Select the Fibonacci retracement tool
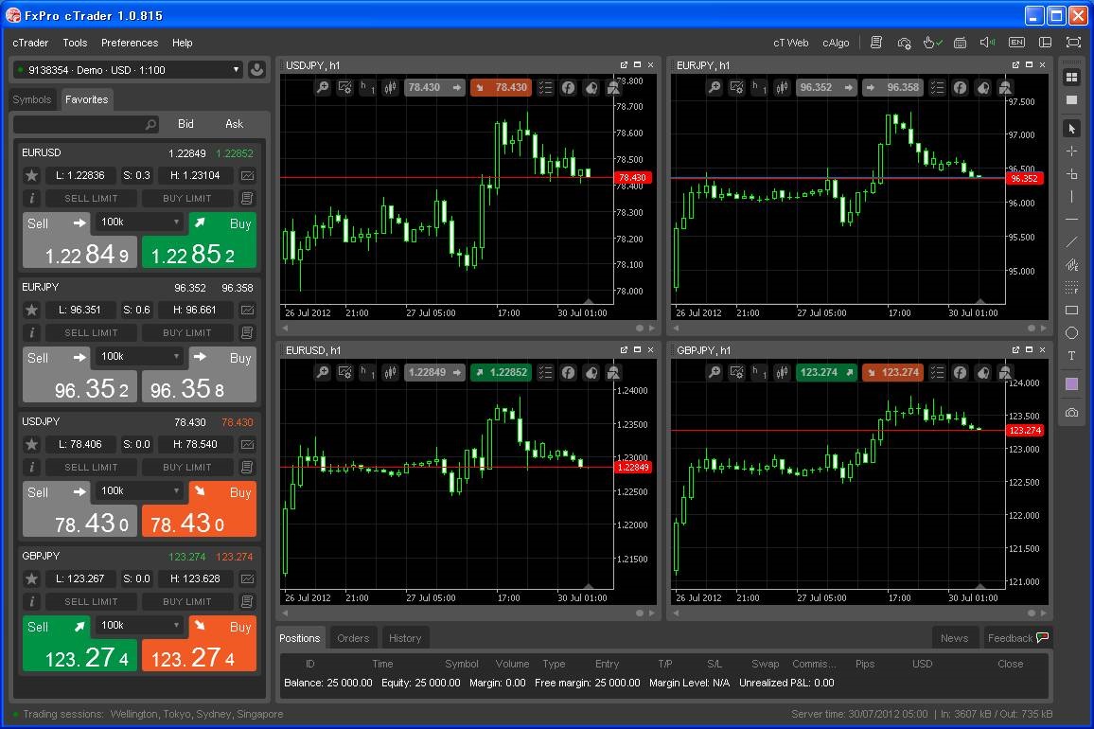Screen dimensions: 1094x729 pos(1071,288)
